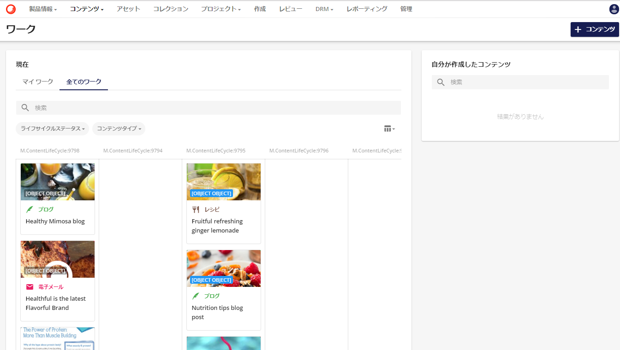This screenshot has width=620, height=350.
Task: Open the Healthy Mimosa blog thumbnail
Action: point(58,182)
